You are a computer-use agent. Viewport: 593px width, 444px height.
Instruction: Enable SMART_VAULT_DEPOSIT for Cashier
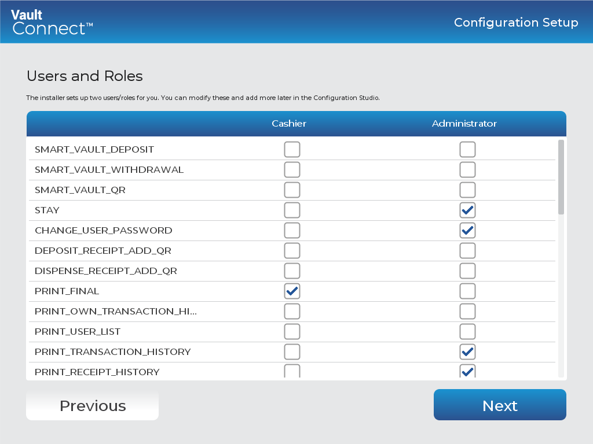tap(292, 150)
